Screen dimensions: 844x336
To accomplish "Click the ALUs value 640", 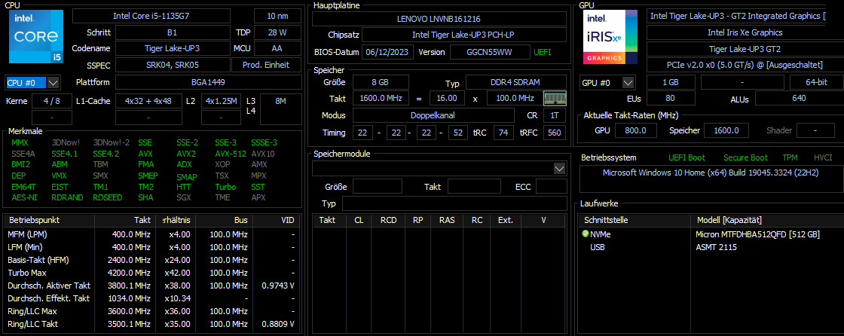I will (x=800, y=99).
